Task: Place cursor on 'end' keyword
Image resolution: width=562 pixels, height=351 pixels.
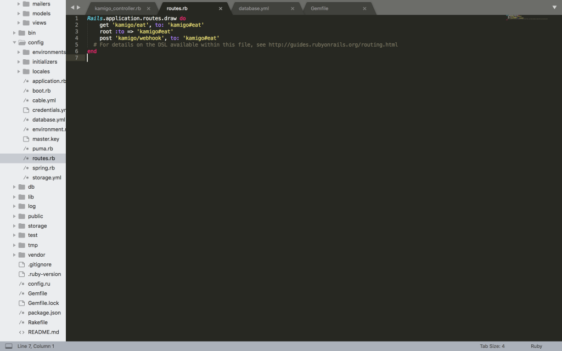Action: point(92,51)
